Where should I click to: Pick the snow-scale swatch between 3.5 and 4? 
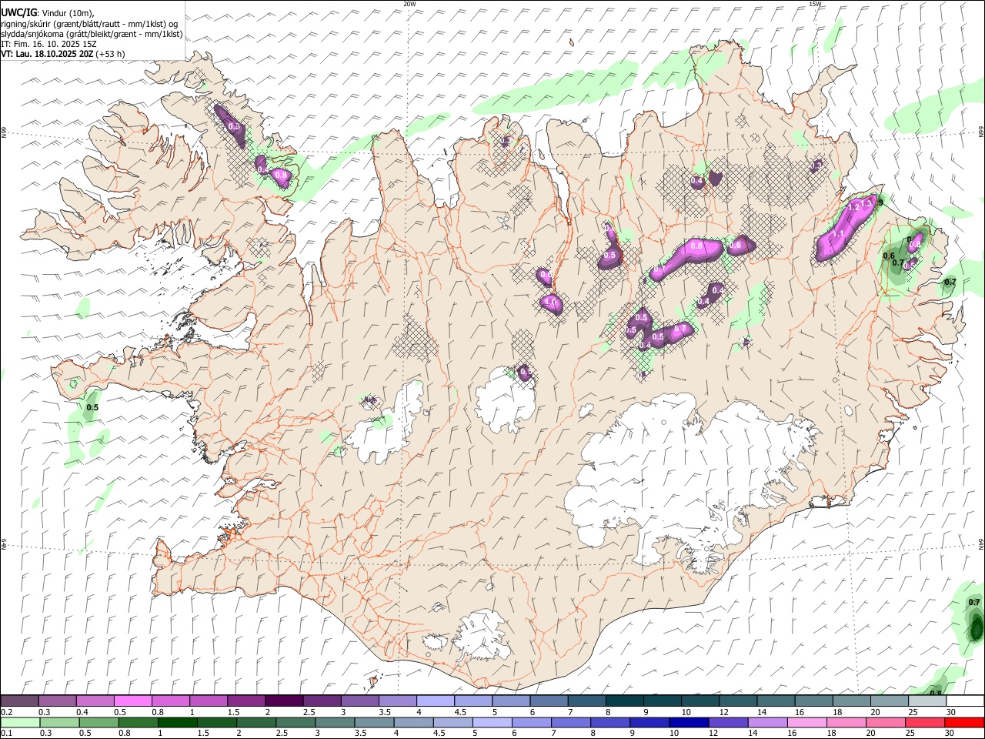point(398,701)
